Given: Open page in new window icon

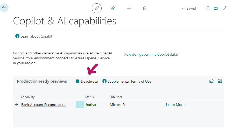Looking at the screenshot, I should [x=216, y=8].
